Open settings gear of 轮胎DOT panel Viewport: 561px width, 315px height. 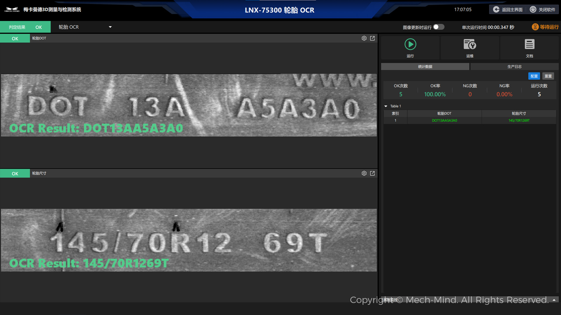pos(364,38)
